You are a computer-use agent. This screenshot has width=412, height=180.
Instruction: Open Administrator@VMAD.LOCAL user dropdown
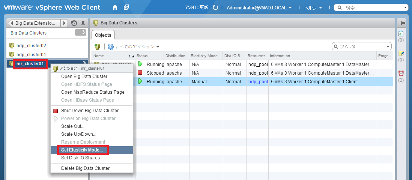coord(259,7)
